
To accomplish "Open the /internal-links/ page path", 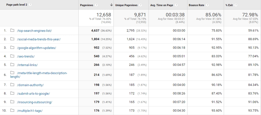I will coord(27,65).
